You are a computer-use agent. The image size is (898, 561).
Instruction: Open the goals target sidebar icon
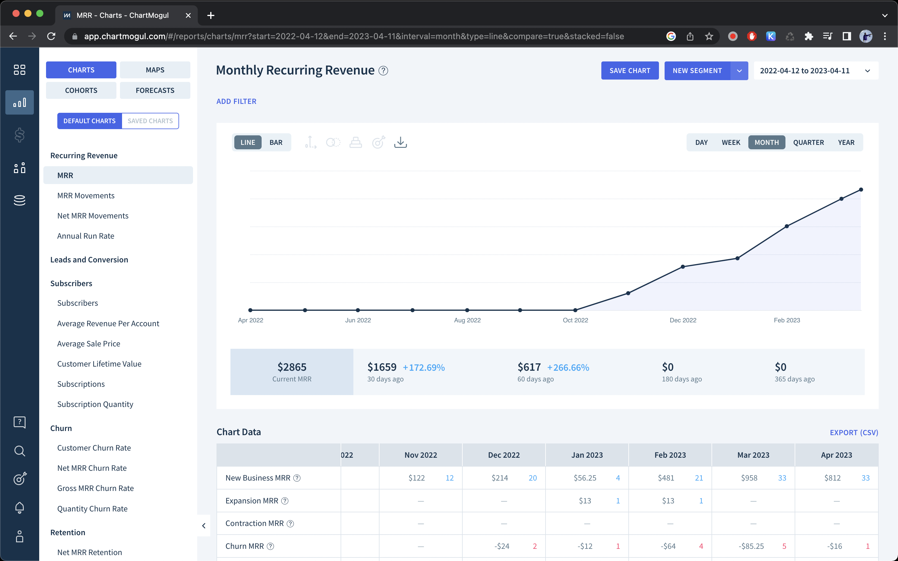click(x=19, y=478)
